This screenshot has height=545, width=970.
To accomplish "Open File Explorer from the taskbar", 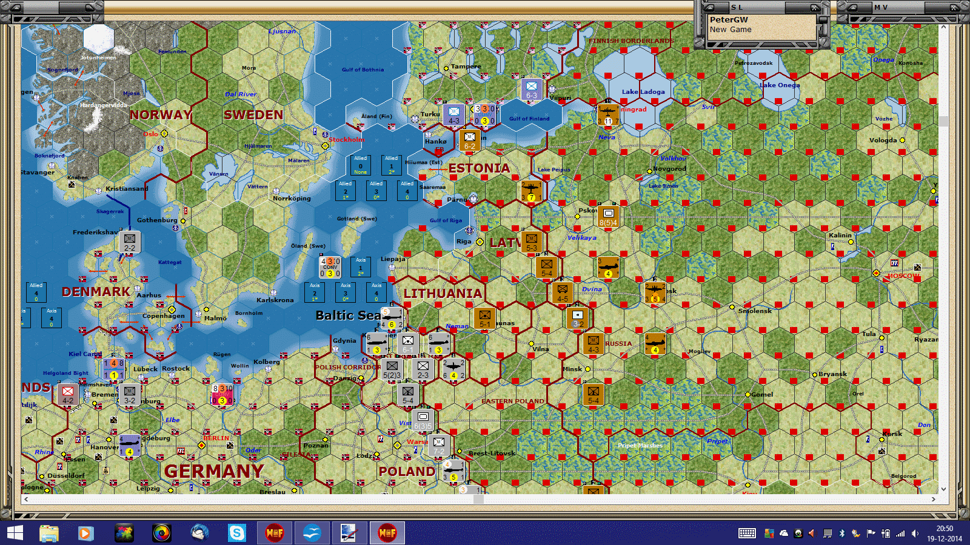I will pyautogui.click(x=49, y=533).
